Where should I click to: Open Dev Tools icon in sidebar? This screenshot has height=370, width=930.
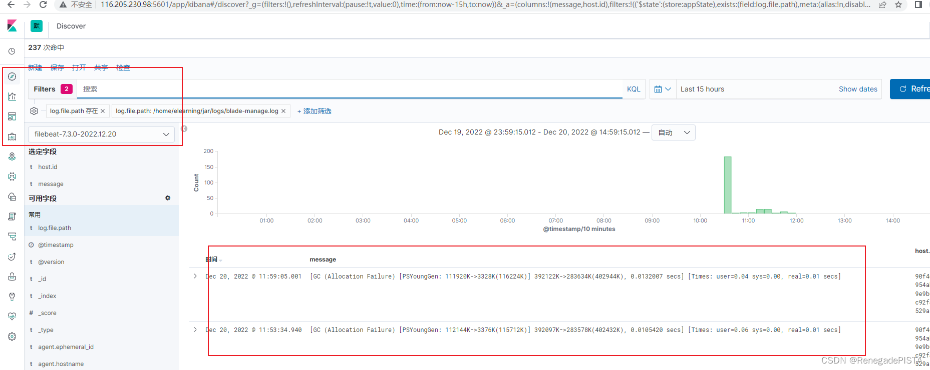(12, 296)
